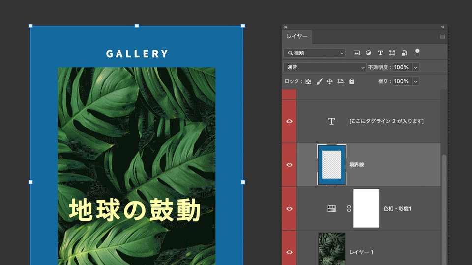This screenshot has width=472, height=265.
Task: Click the 不透明度 100% value field
Action: pos(402,67)
